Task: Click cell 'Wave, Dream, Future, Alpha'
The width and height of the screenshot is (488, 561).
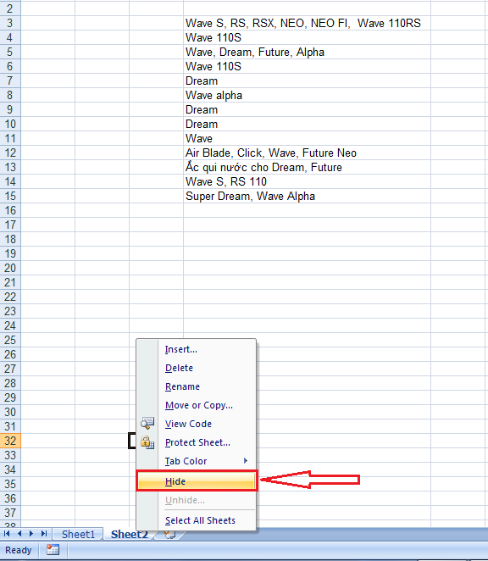Action: tap(307, 52)
